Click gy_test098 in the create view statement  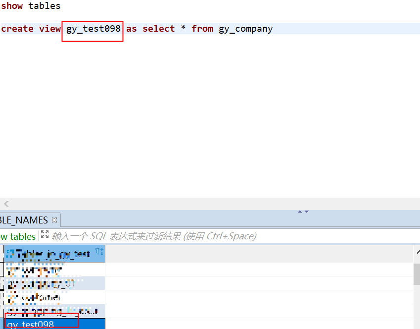coord(93,29)
